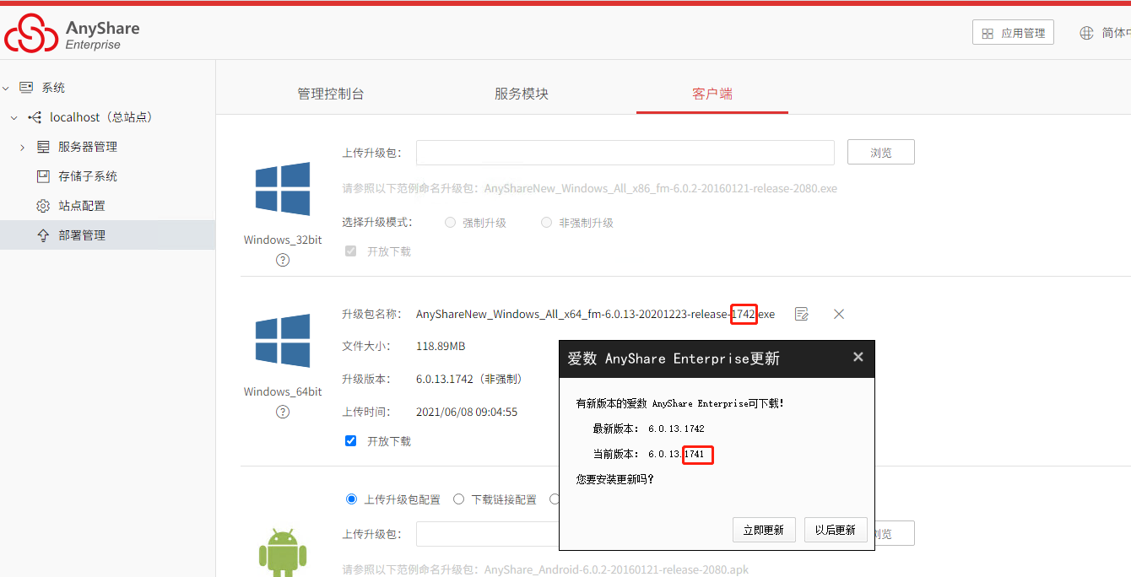
Task: Click 立即更新 in the update dialog
Action: point(764,530)
